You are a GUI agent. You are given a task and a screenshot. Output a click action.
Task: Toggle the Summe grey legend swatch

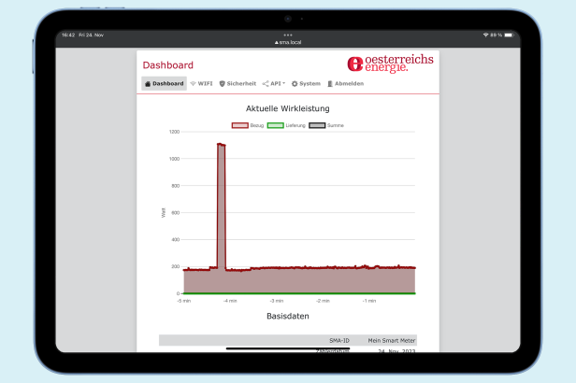tap(317, 125)
